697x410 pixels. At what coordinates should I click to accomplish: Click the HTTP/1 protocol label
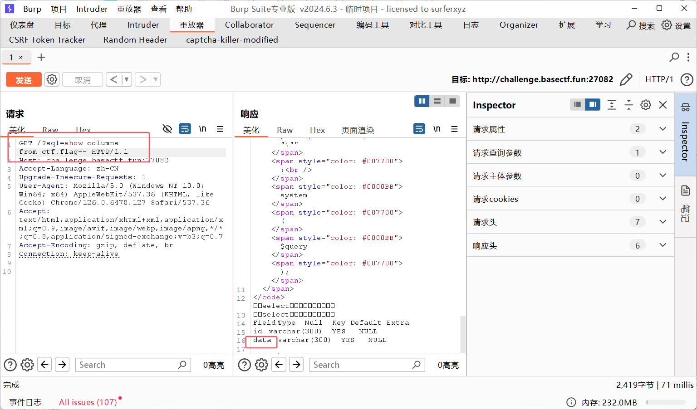pyautogui.click(x=659, y=79)
